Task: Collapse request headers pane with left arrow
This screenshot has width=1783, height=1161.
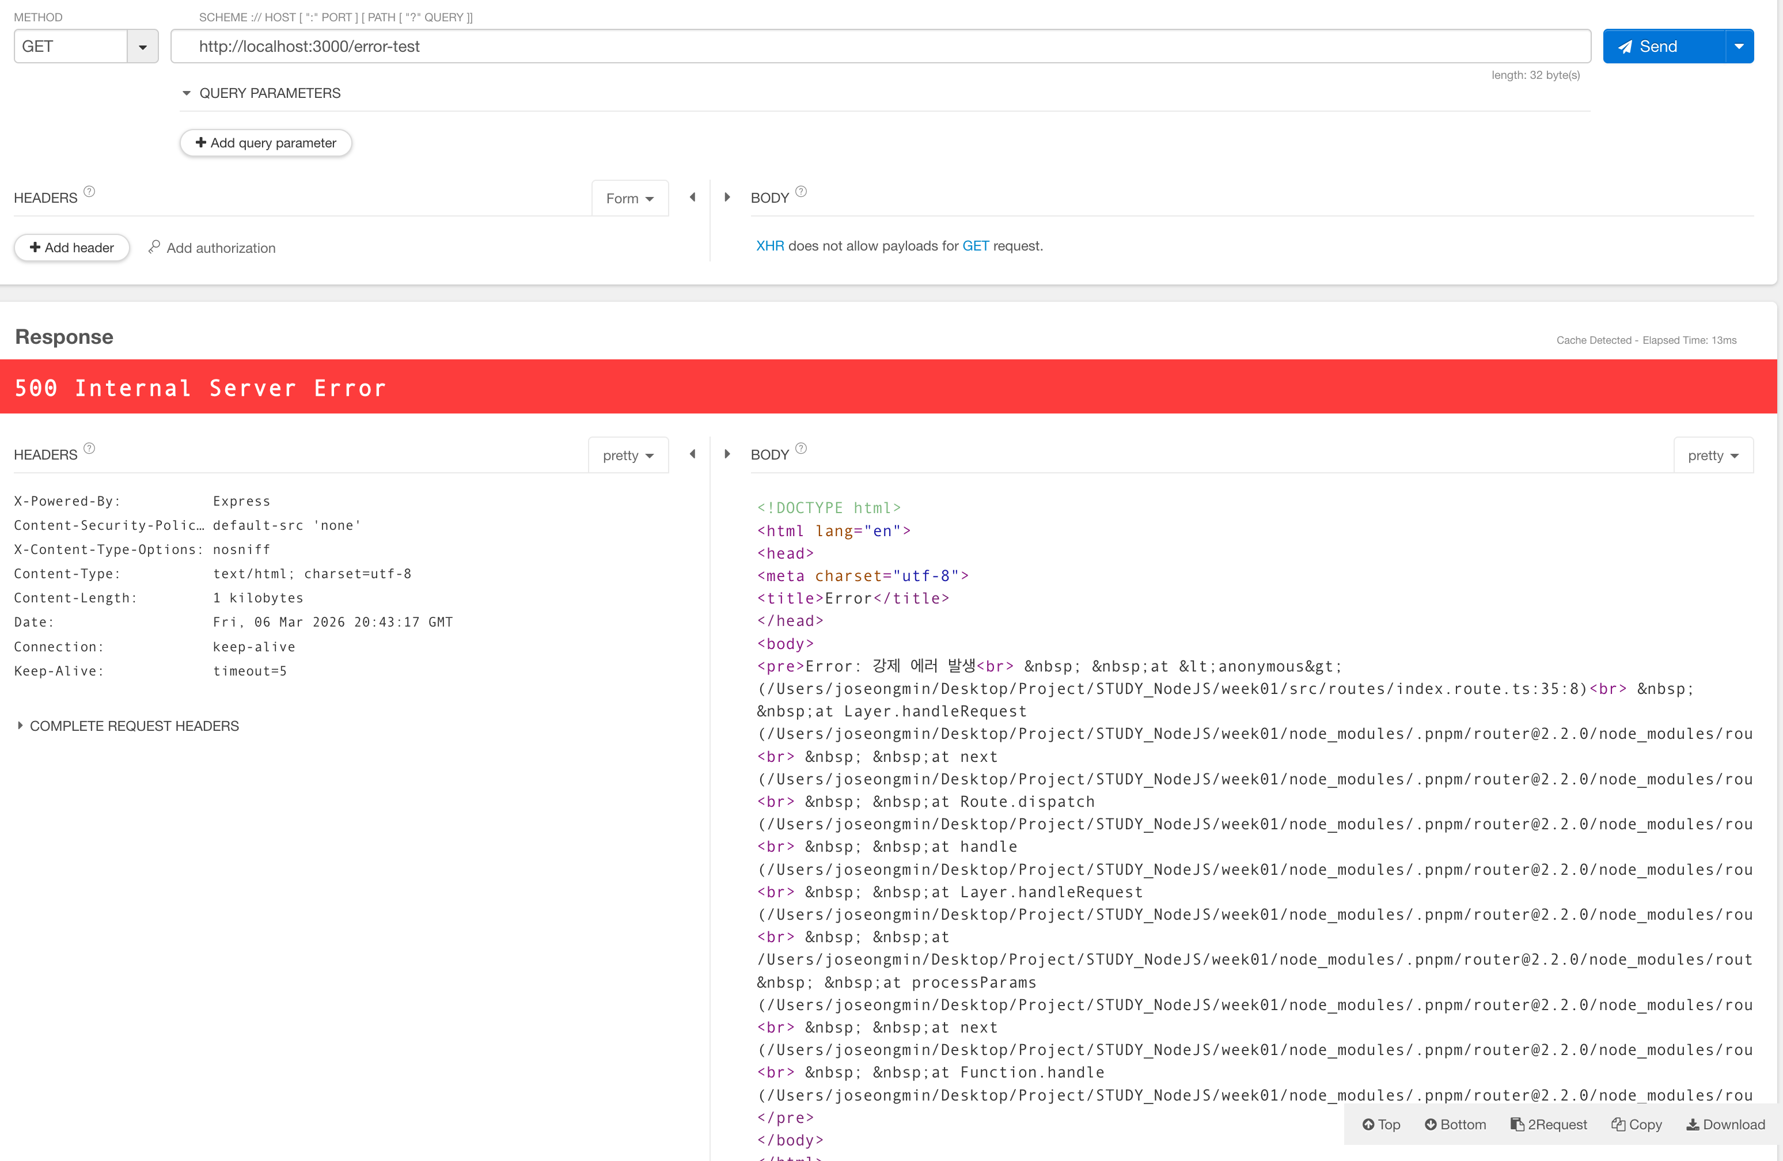Action: coord(692,198)
